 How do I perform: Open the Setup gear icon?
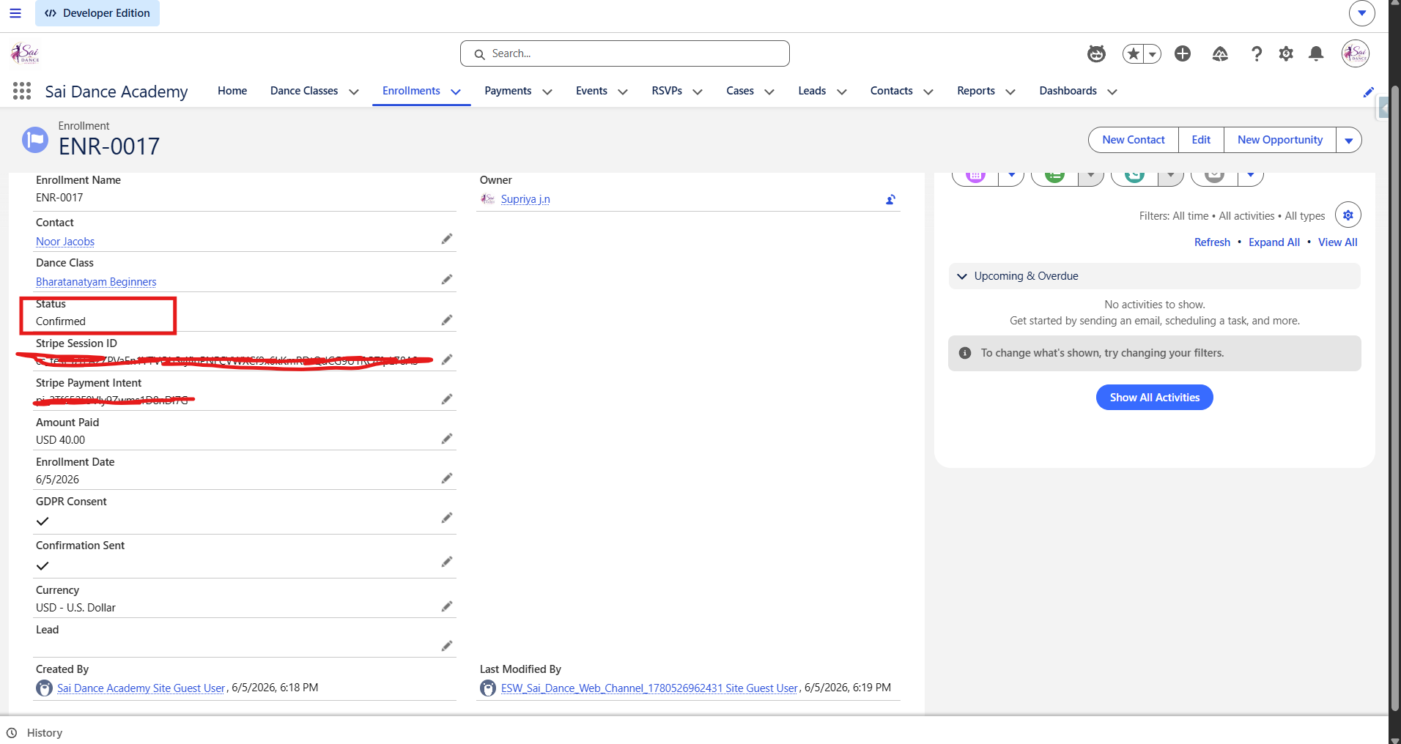[x=1286, y=53]
